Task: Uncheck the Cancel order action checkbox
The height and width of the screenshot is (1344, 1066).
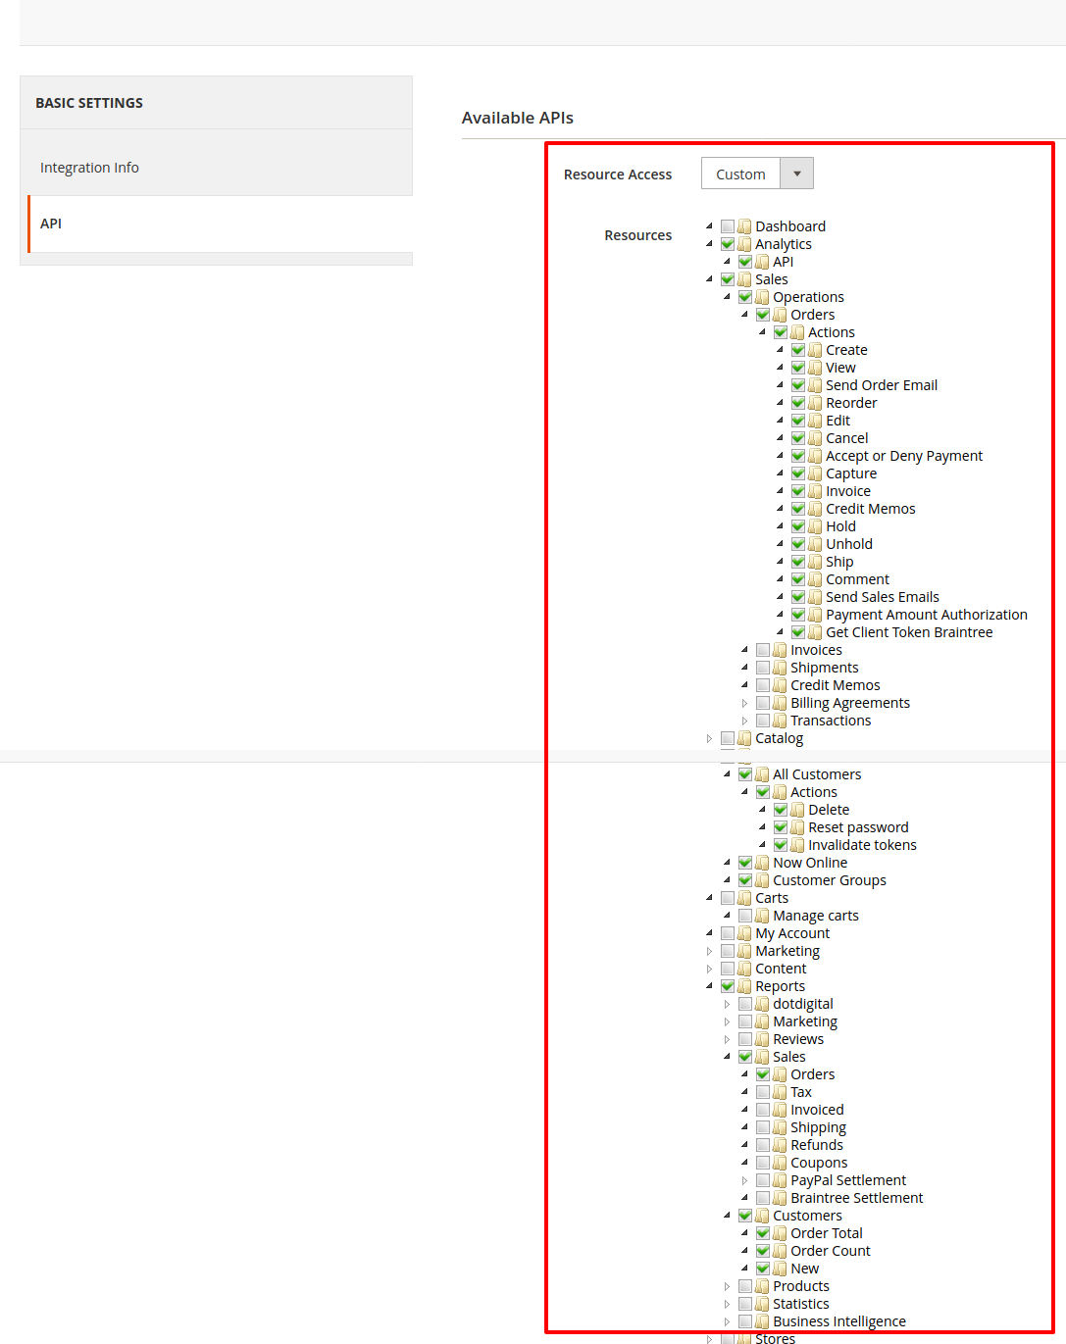Action: coord(798,438)
